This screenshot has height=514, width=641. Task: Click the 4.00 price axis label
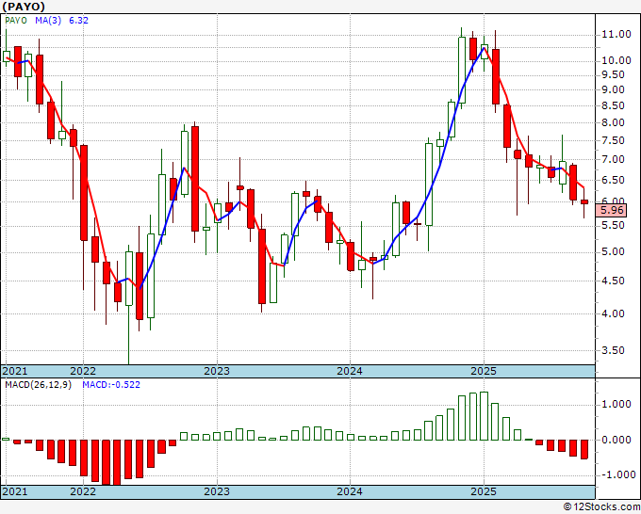click(x=613, y=313)
